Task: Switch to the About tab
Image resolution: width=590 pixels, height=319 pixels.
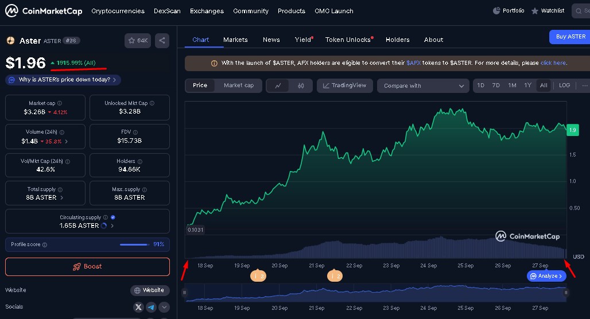Action: 433,40
